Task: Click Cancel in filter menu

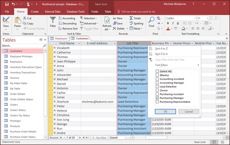Action: pyautogui.click(x=189, y=112)
